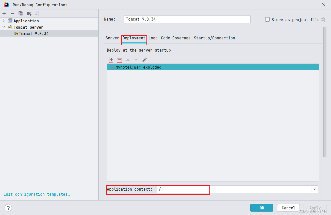This screenshot has height=215, width=331.
Task: Switch to the Deployment tab
Action: (x=134, y=38)
